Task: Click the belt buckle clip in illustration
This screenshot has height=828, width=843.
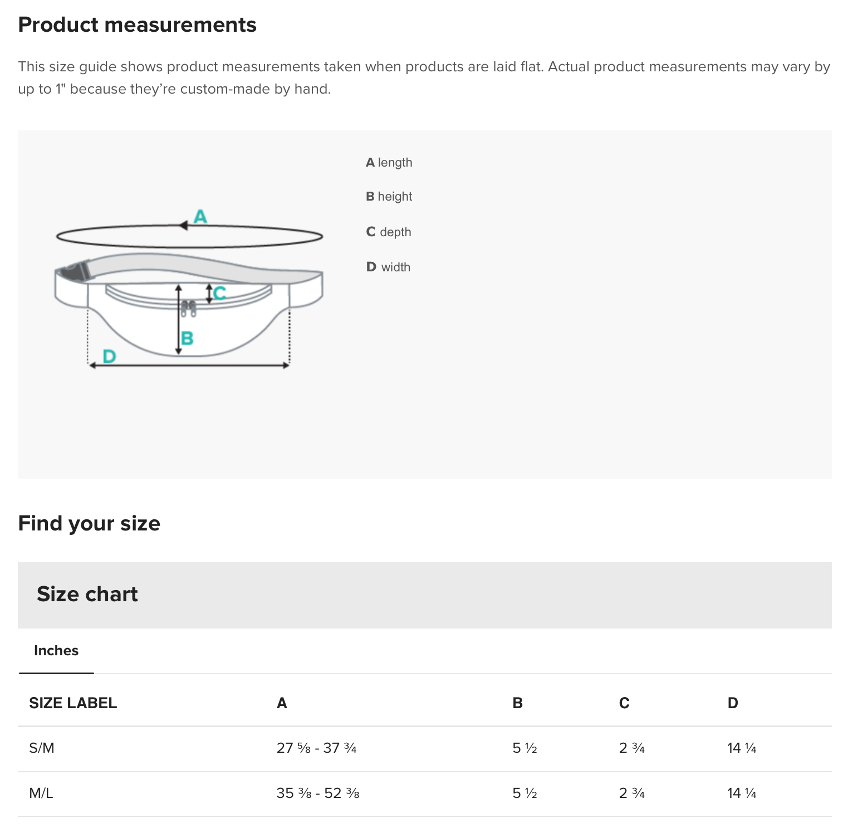Action: (x=73, y=272)
